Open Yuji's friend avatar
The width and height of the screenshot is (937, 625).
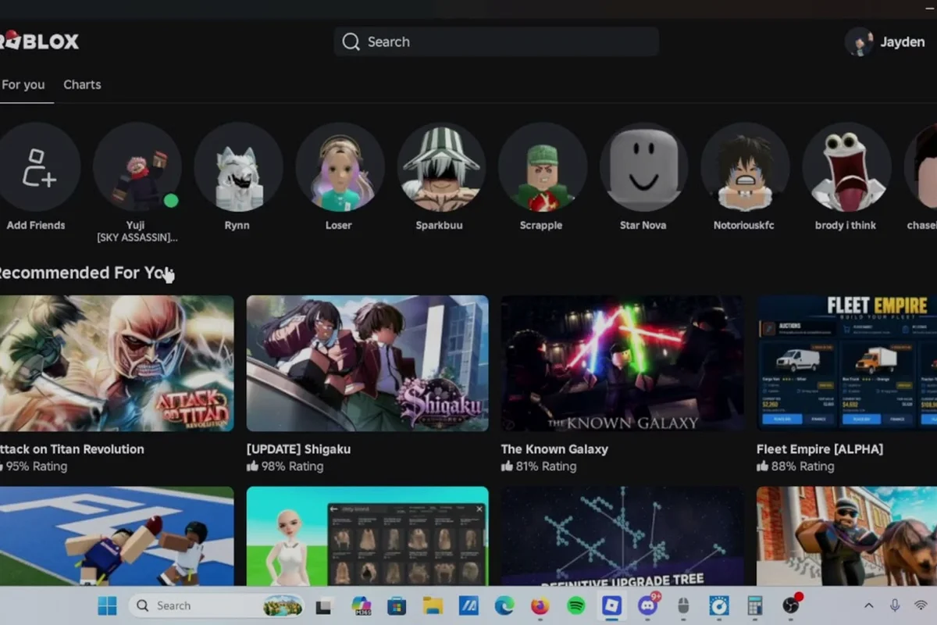coord(137,167)
